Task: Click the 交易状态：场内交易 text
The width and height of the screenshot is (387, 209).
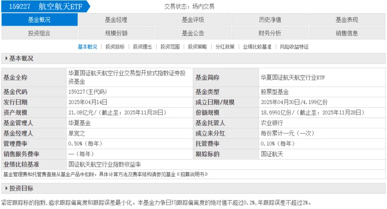Action: 189,7
